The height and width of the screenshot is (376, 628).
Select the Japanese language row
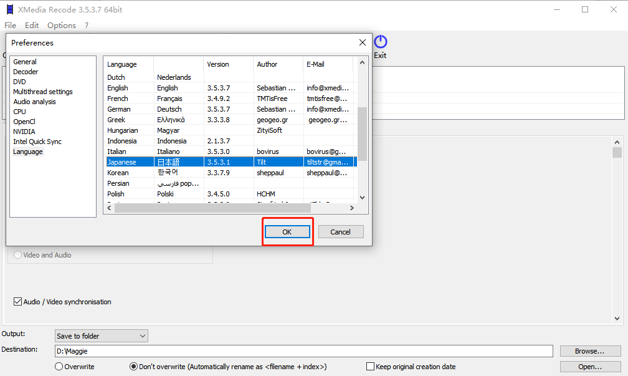231,162
